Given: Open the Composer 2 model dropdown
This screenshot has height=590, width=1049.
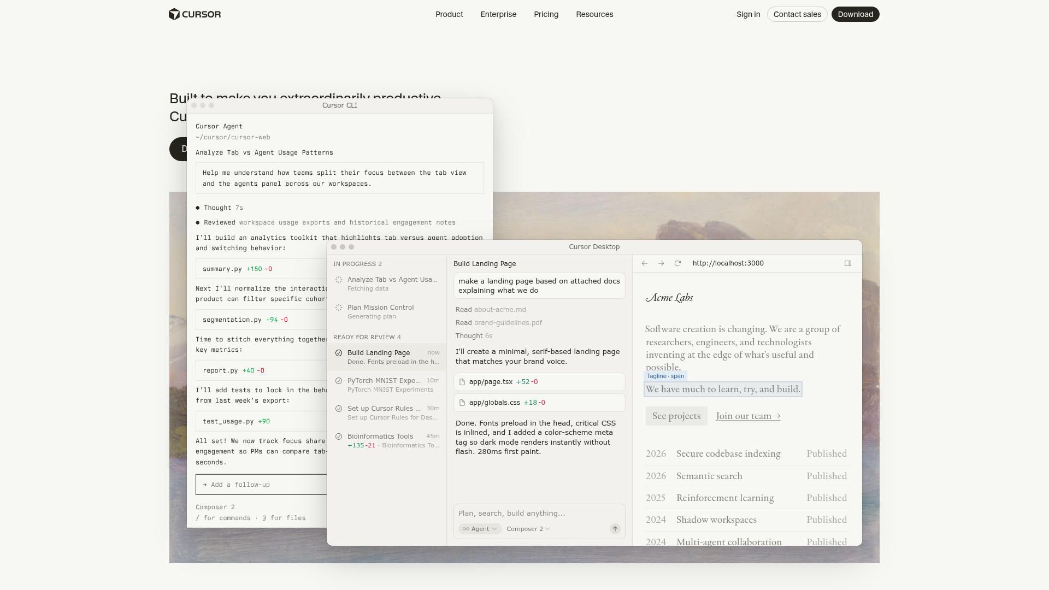Looking at the screenshot, I should coord(528,529).
